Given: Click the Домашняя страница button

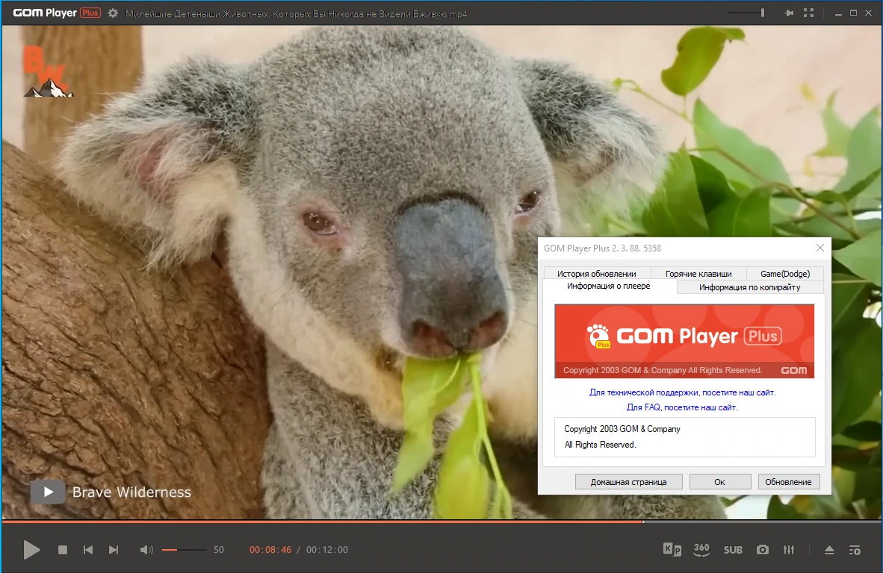Looking at the screenshot, I should [x=628, y=482].
